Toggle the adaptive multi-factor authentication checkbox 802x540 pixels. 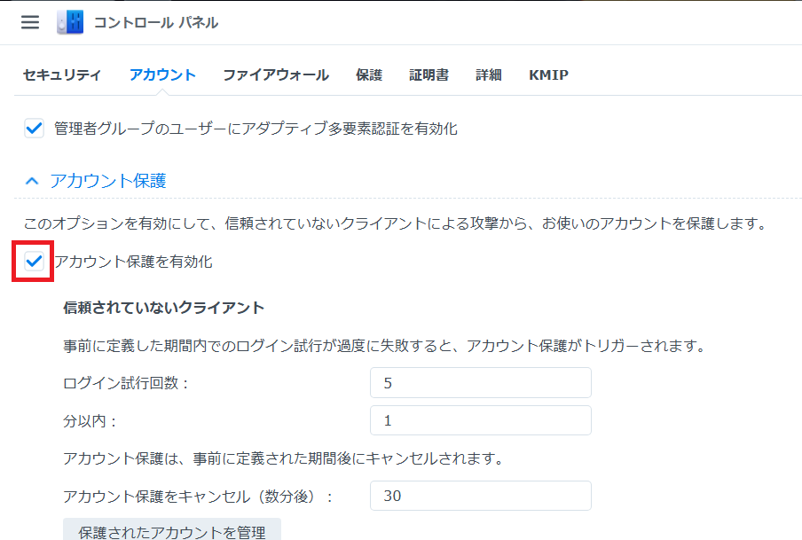tap(34, 129)
